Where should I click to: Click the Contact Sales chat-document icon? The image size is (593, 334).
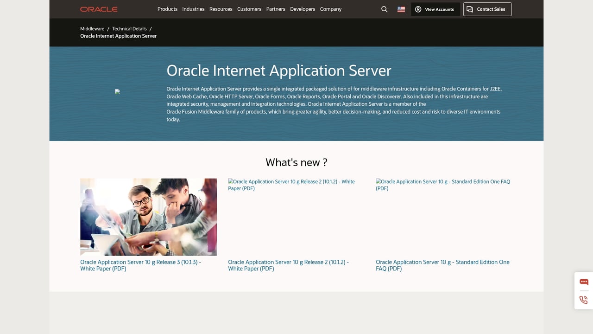click(x=469, y=9)
